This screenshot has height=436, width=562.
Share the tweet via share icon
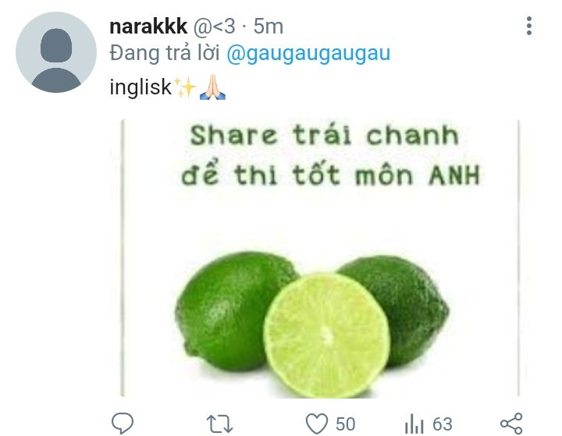[x=511, y=424]
